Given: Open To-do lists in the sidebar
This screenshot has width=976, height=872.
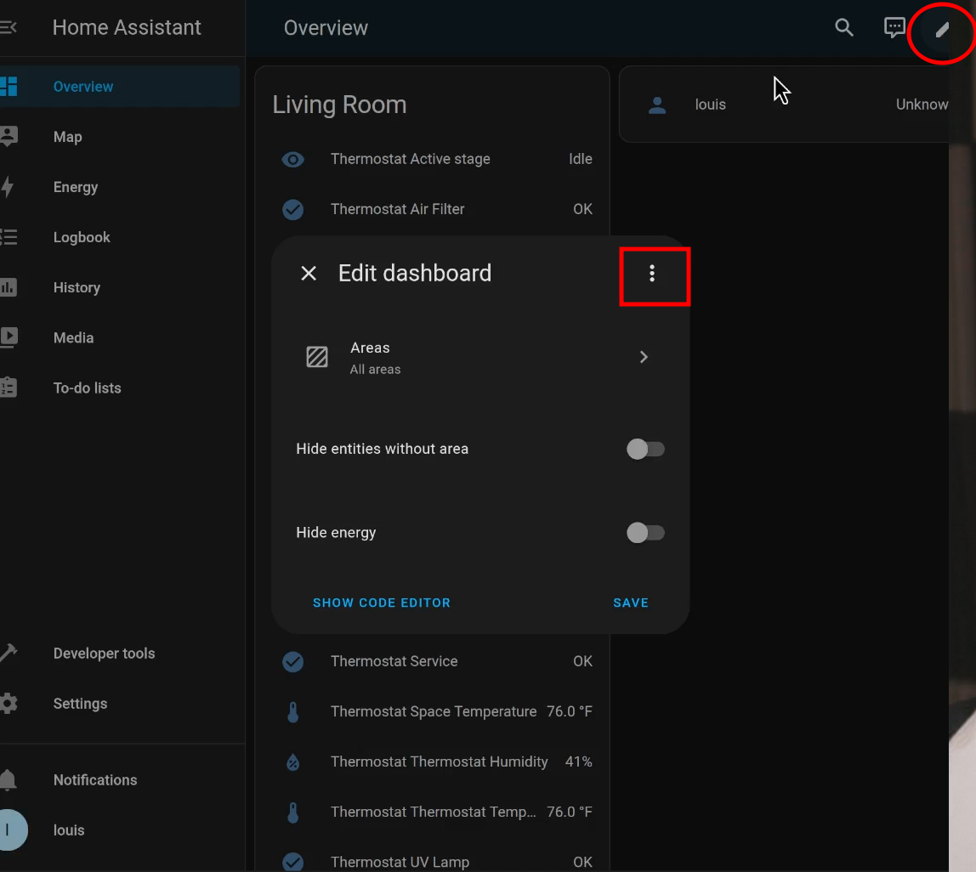Looking at the screenshot, I should tap(120, 388).
